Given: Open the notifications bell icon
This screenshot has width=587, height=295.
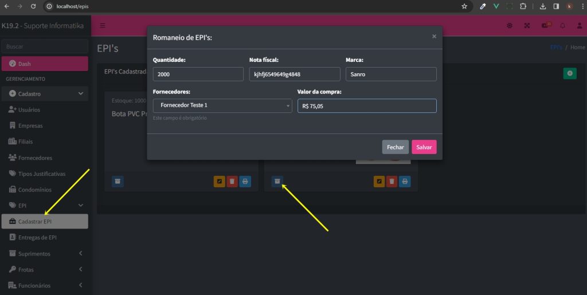Looking at the screenshot, I should (x=562, y=26).
